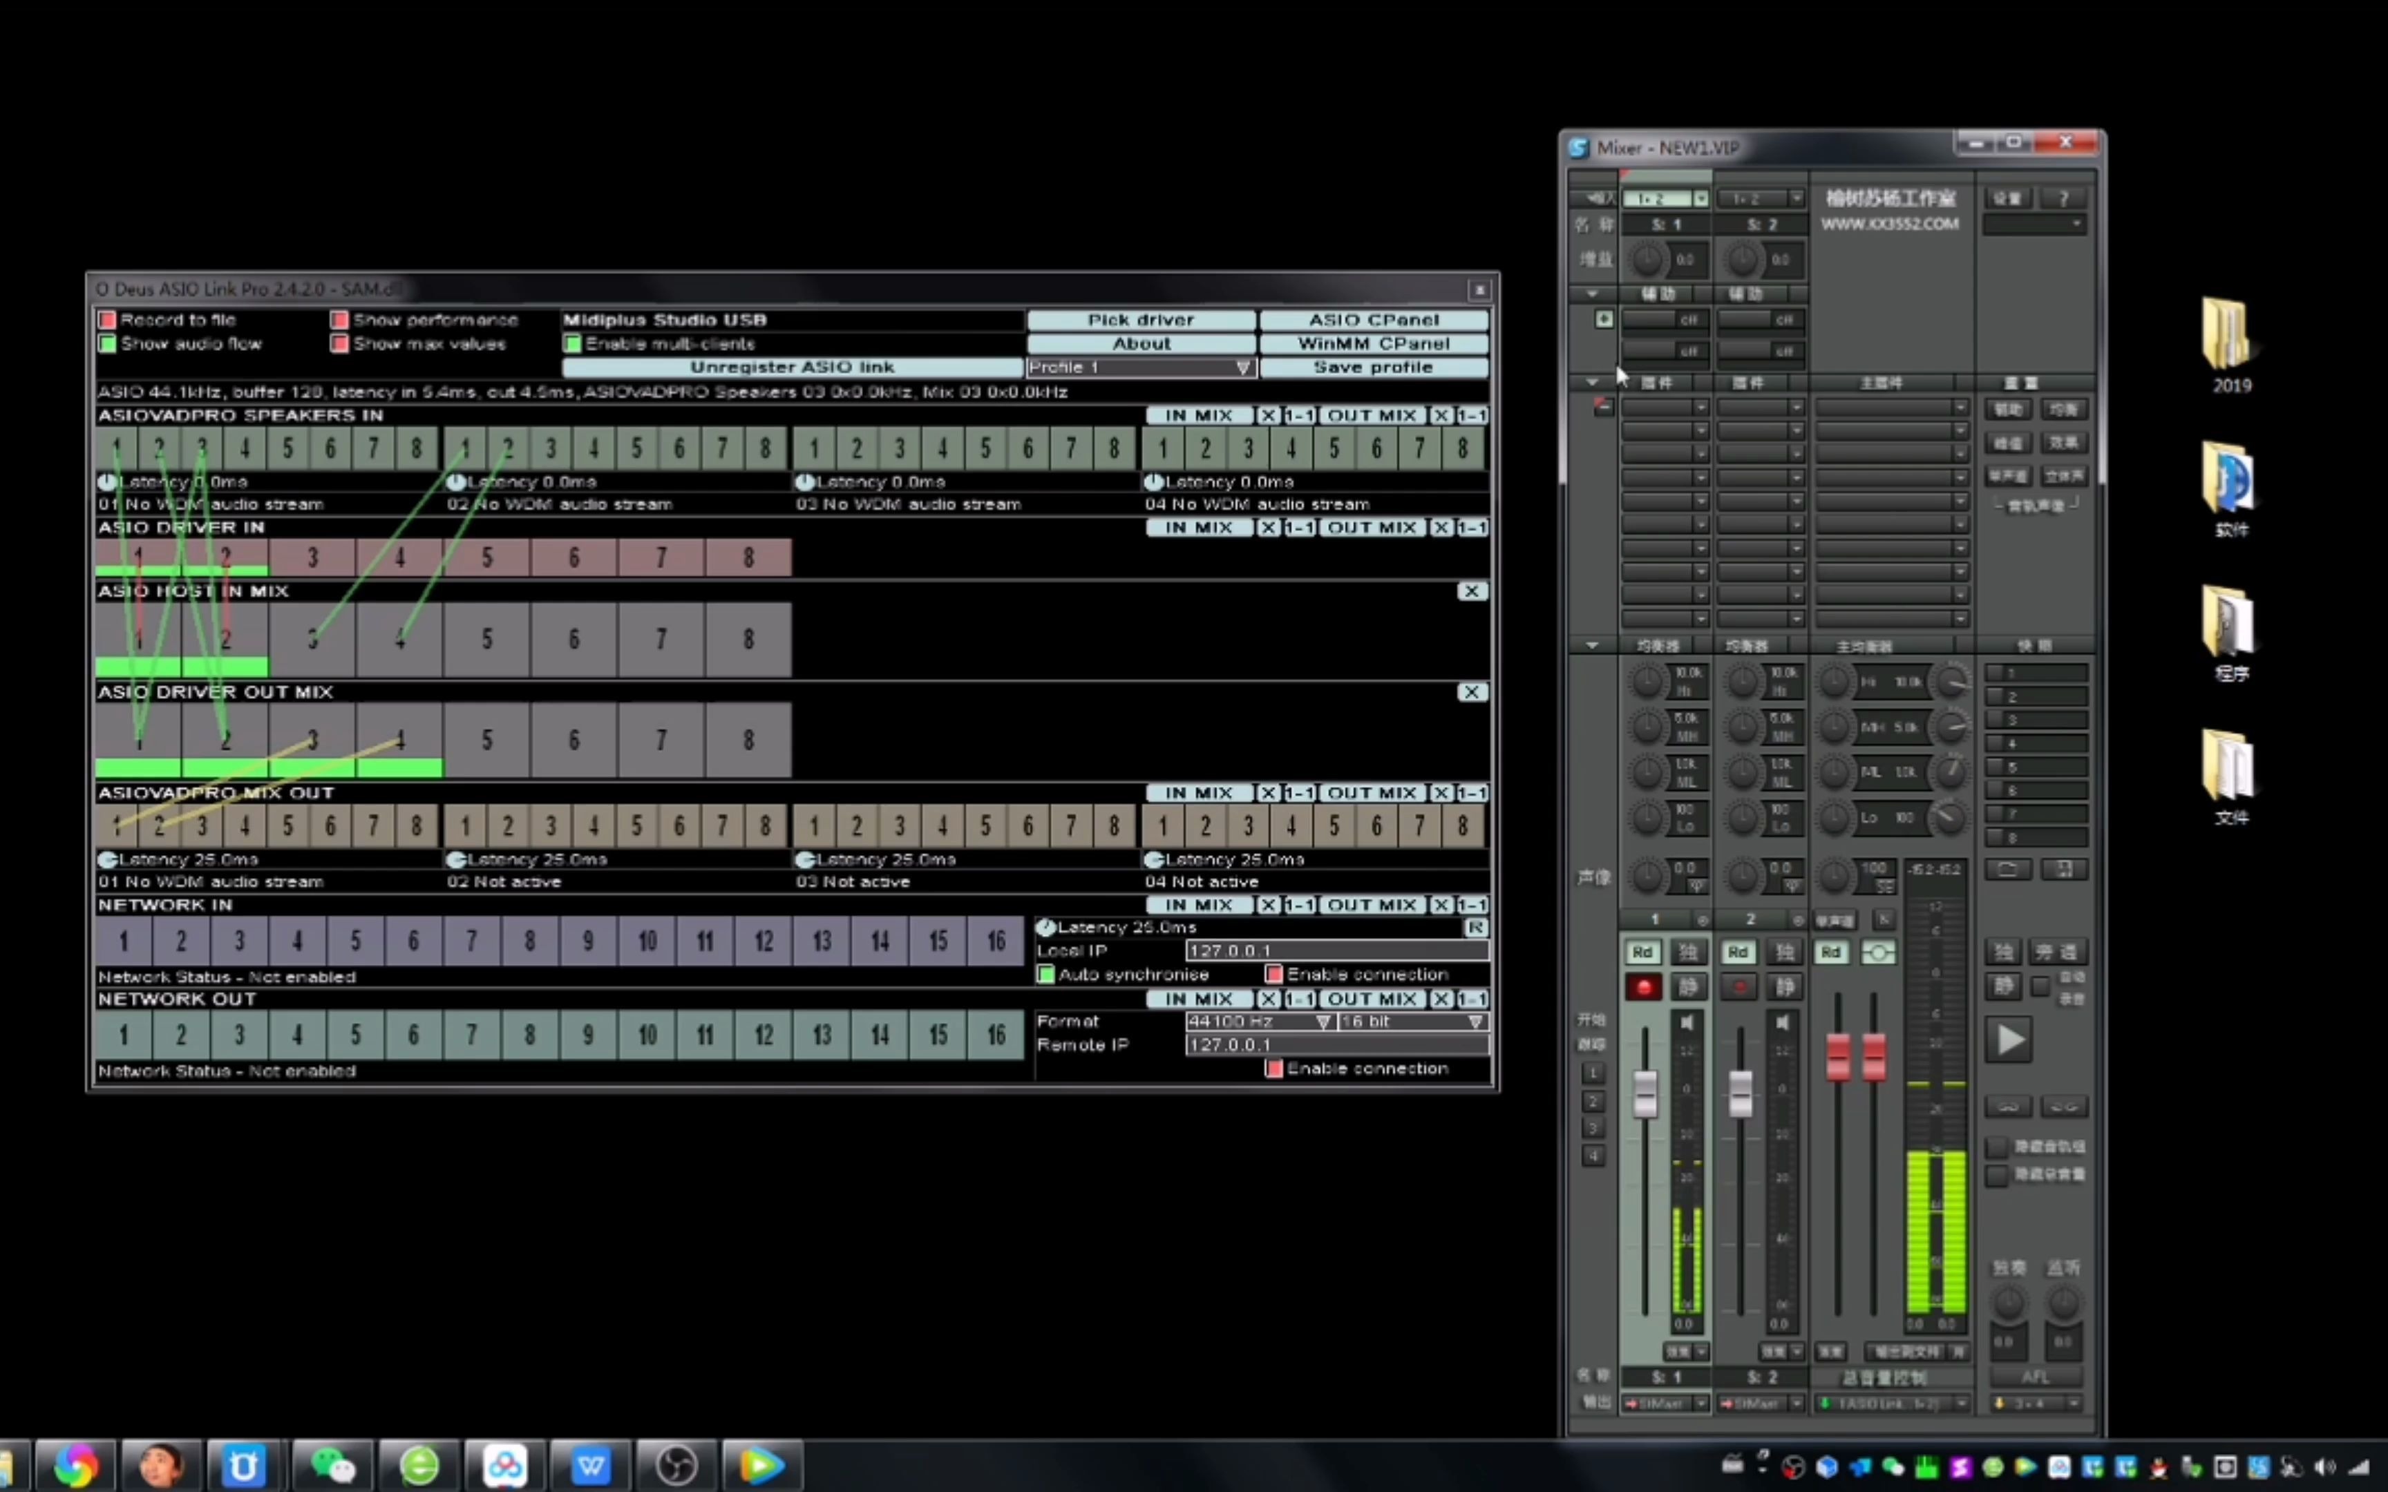Image resolution: width=2388 pixels, height=1492 pixels.
Task: Click Mixer channel 2 speaker monitor icon
Action: pyautogui.click(x=1782, y=1022)
